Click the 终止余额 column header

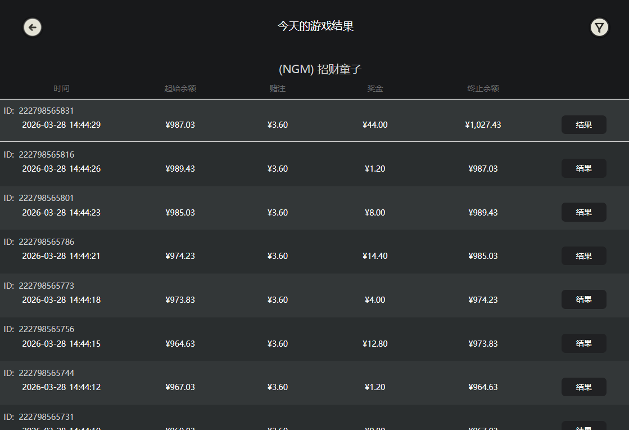click(x=483, y=88)
